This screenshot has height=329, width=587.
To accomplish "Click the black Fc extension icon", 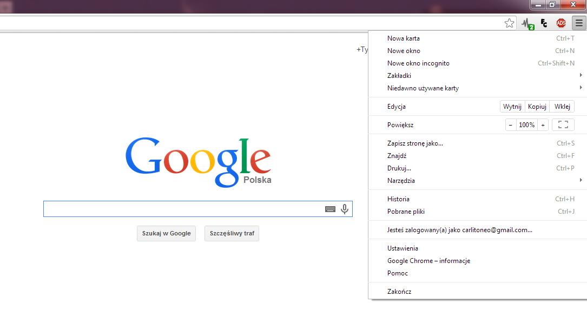I will [544, 23].
